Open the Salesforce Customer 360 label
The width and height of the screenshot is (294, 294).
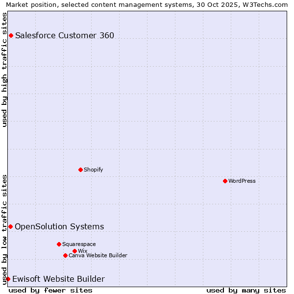(x=65, y=35)
